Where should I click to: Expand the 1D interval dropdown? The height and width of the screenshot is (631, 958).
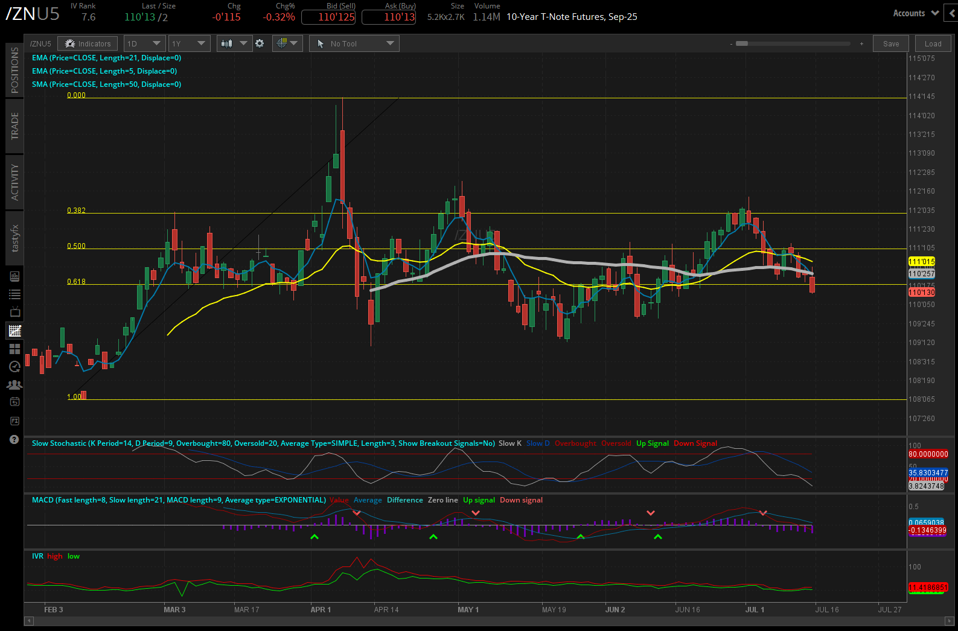(144, 43)
